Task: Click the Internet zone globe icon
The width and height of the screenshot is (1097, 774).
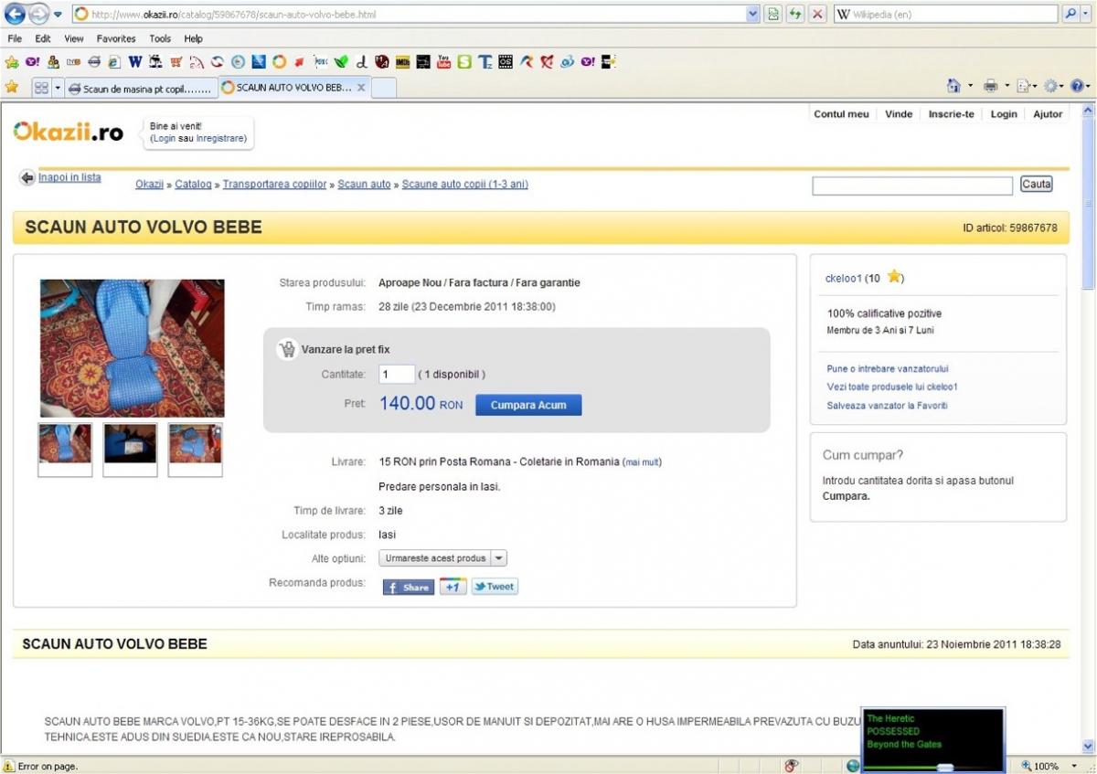Action: [853, 766]
